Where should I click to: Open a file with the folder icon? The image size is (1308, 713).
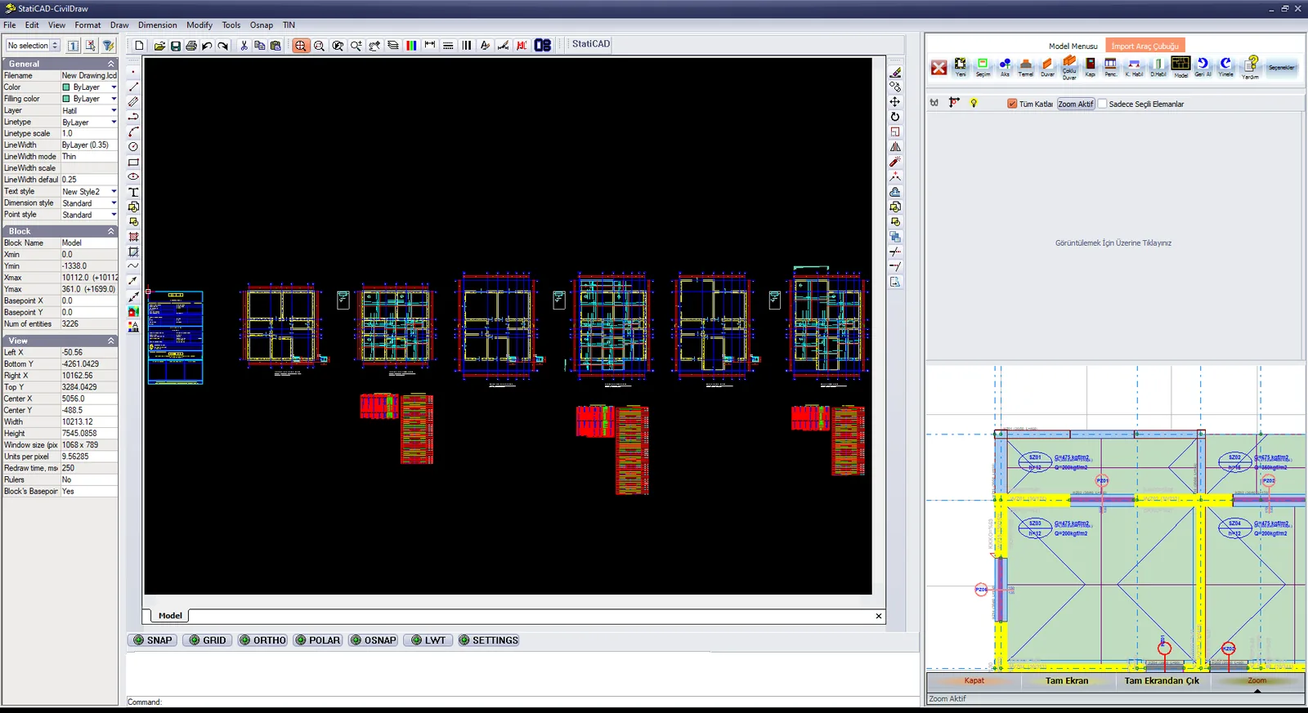tap(159, 46)
